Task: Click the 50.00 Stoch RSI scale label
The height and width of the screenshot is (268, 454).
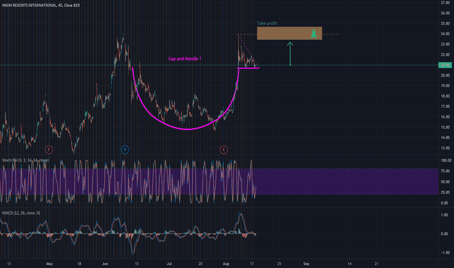Action: (445, 182)
